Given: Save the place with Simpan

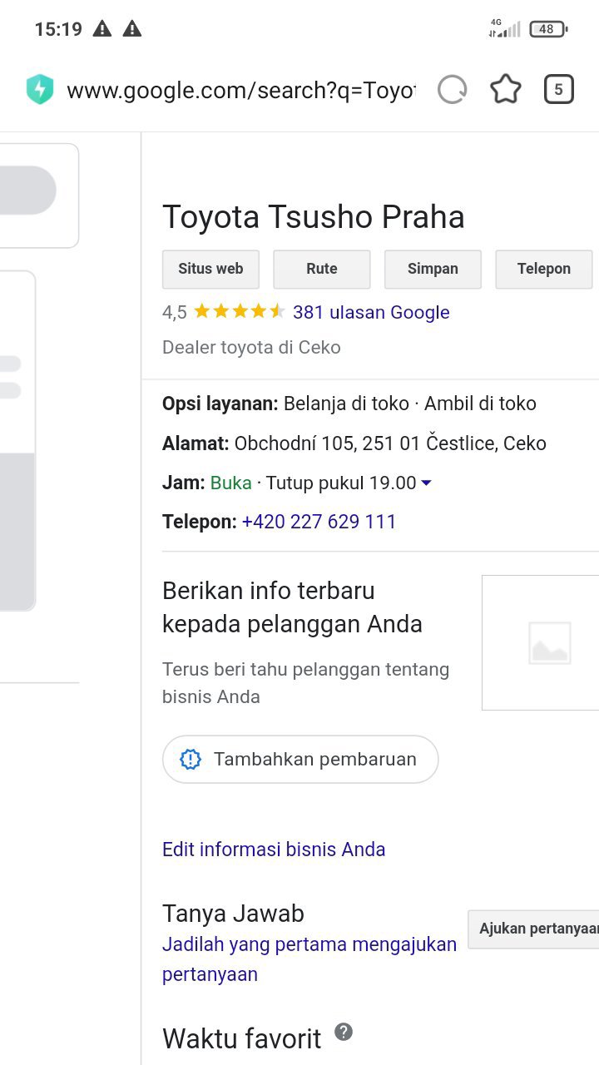Looking at the screenshot, I should [x=433, y=269].
